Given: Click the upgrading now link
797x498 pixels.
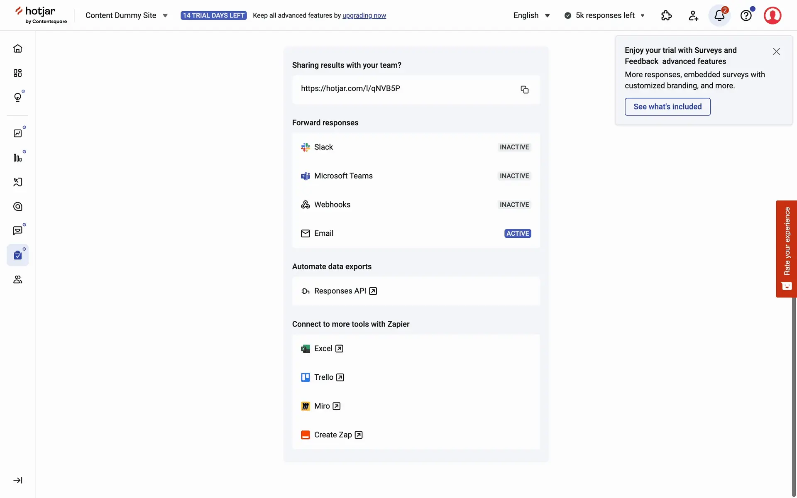Looking at the screenshot, I should point(364,15).
